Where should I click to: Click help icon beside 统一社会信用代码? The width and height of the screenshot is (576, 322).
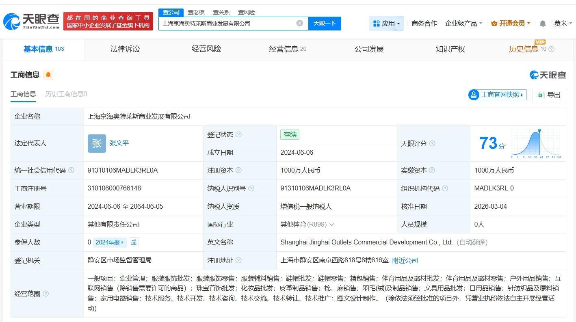71,171
